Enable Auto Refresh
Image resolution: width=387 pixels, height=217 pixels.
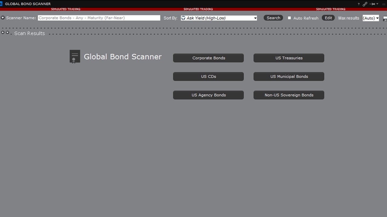tap(289, 18)
